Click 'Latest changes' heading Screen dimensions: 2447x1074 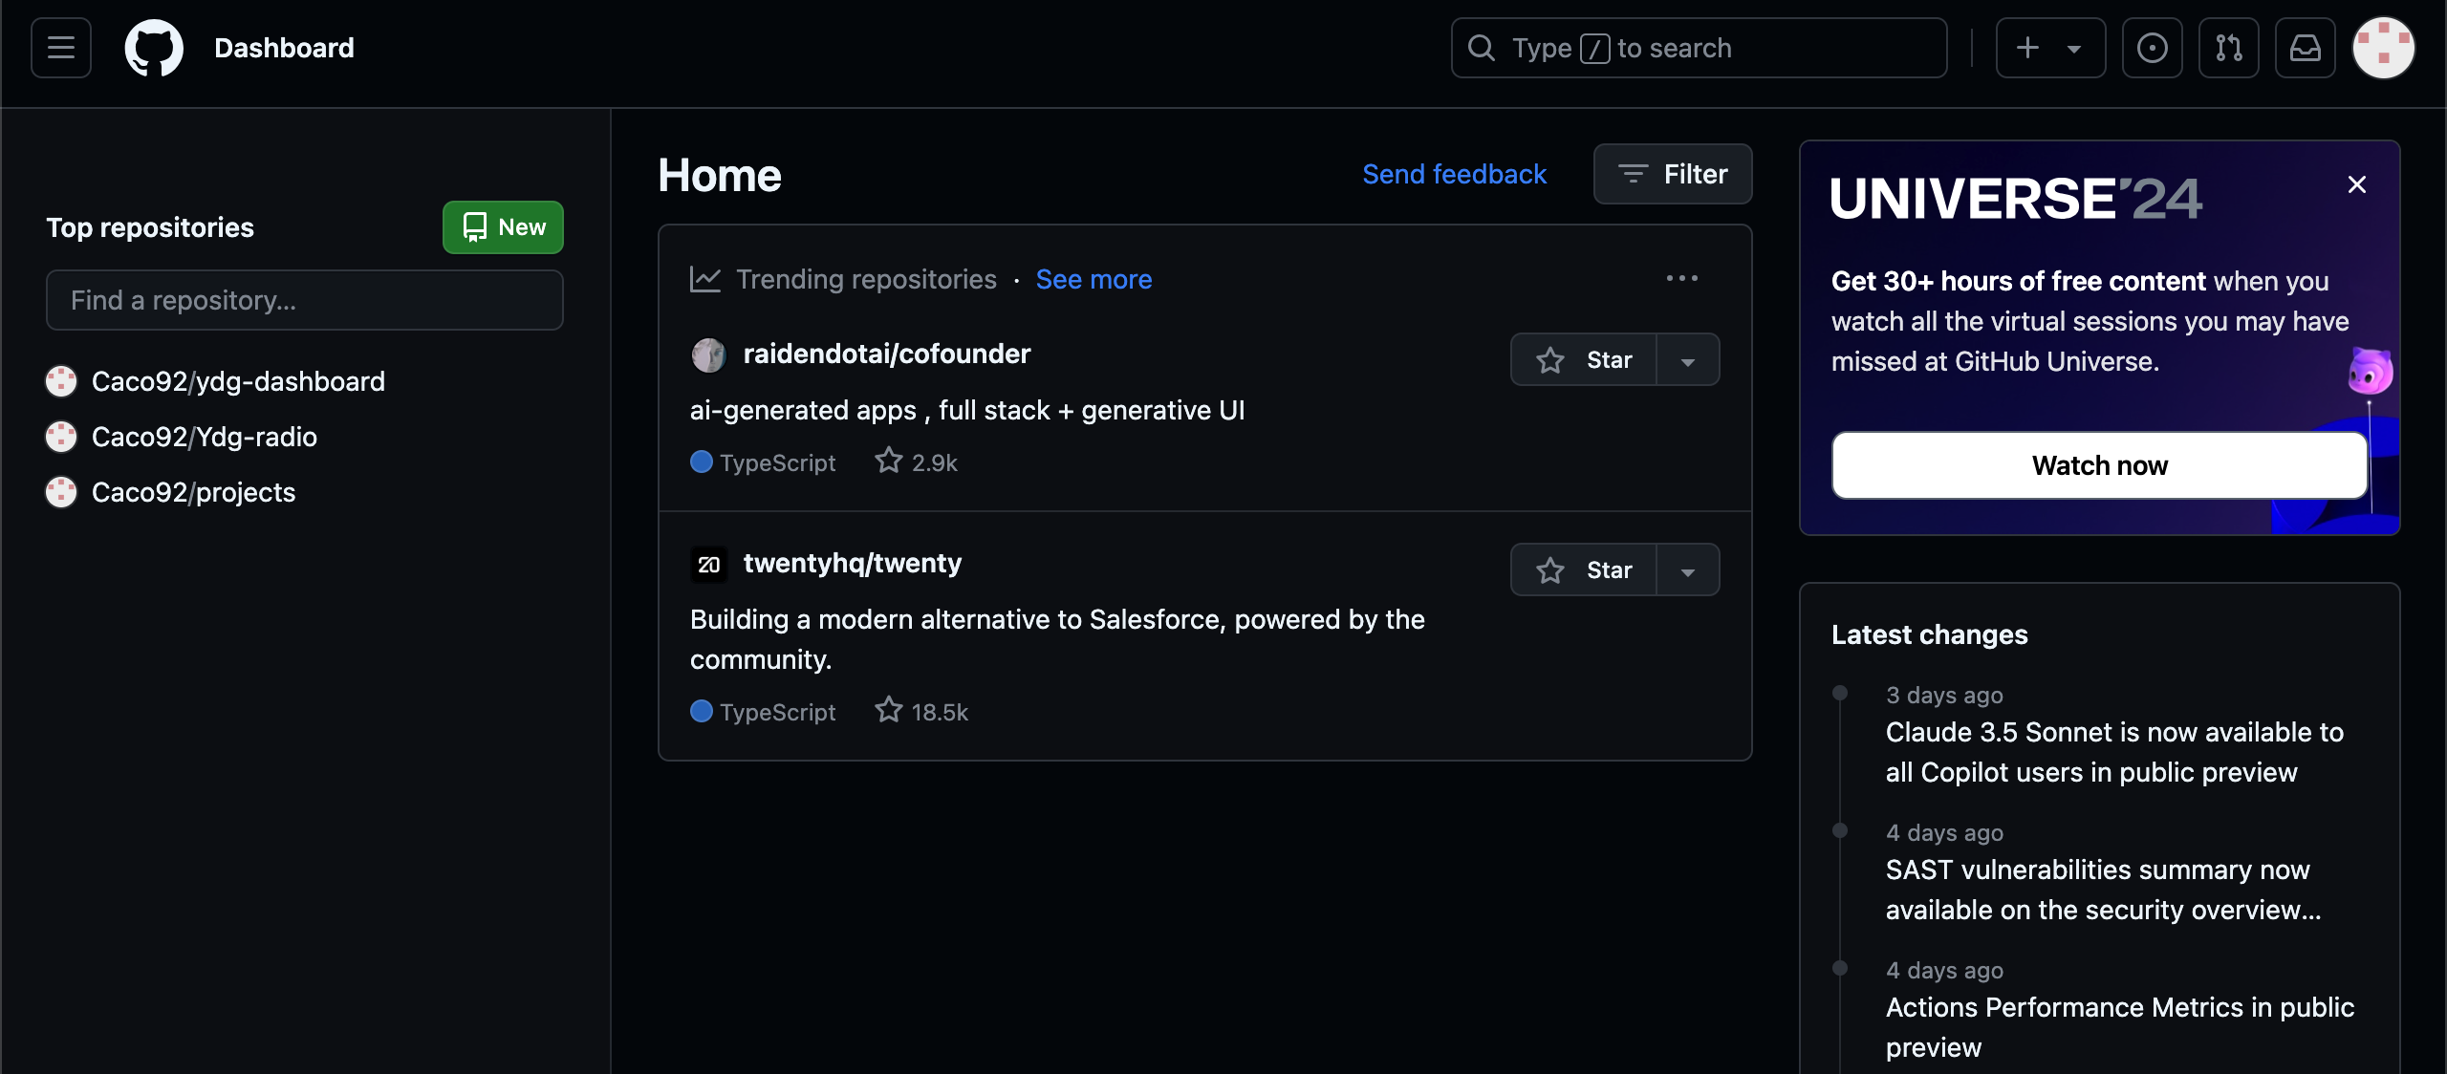[1929, 634]
